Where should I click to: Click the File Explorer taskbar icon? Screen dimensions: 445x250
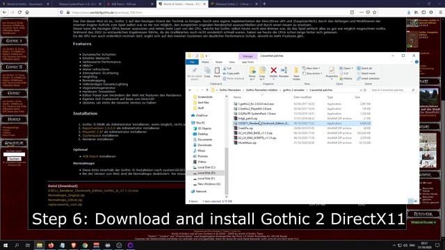click(40, 245)
